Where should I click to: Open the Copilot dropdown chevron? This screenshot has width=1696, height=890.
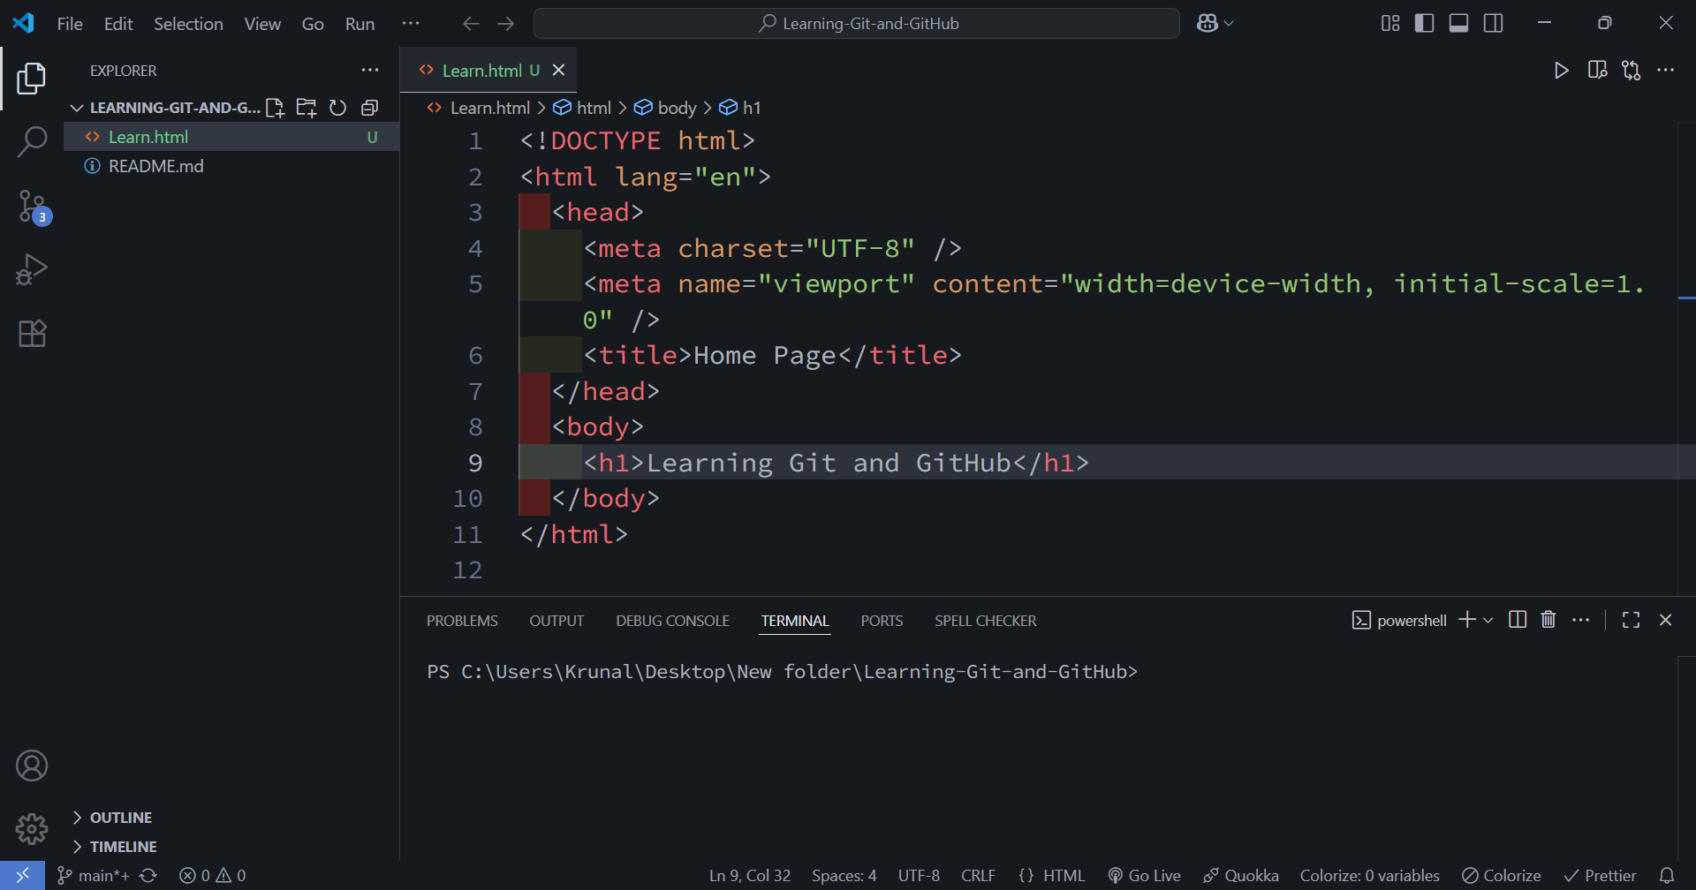pyautogui.click(x=1229, y=24)
